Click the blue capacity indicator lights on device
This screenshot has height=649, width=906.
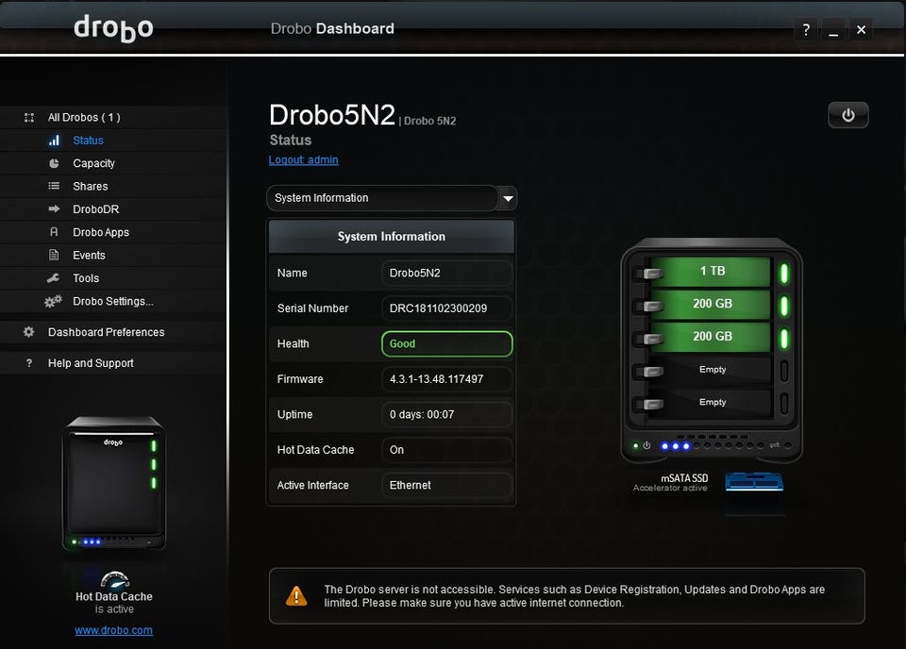[x=676, y=446]
